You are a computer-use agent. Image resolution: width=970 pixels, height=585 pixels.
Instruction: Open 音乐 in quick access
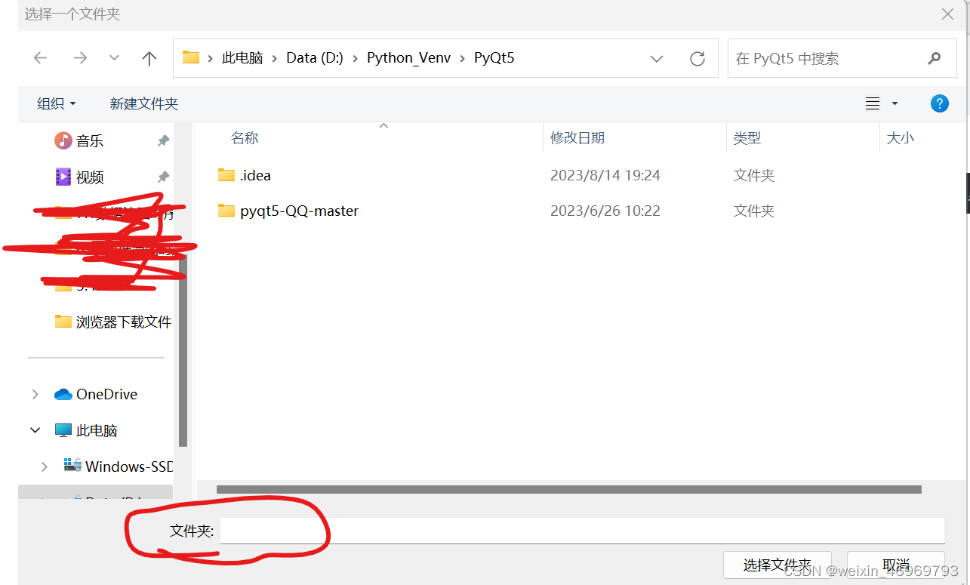[90, 141]
